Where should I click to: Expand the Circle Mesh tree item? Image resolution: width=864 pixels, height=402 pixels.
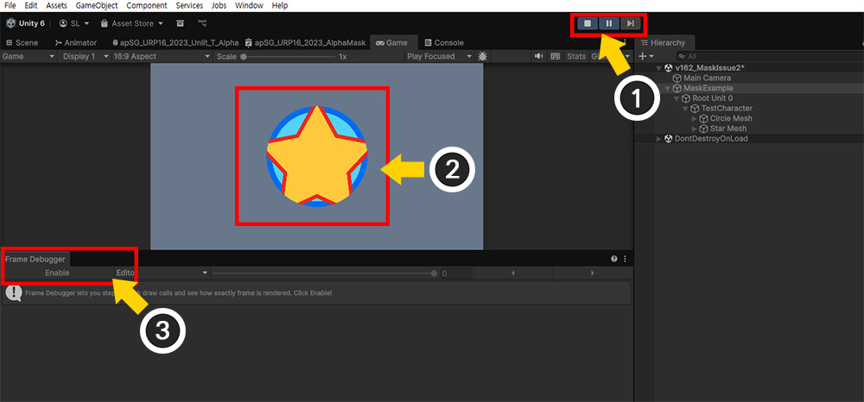[694, 118]
